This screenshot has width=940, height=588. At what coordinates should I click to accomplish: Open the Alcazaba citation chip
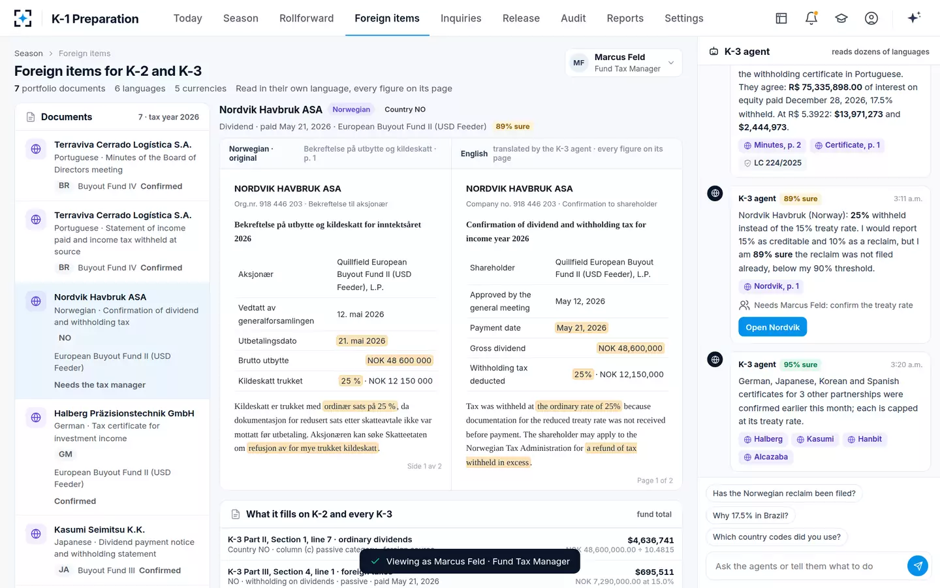pos(765,457)
